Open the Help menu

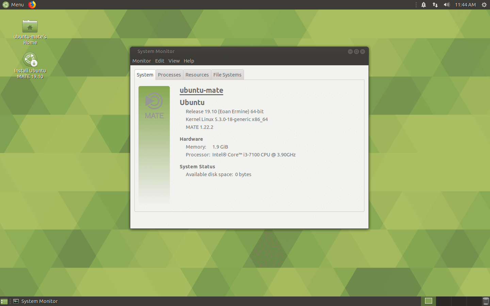[189, 61]
